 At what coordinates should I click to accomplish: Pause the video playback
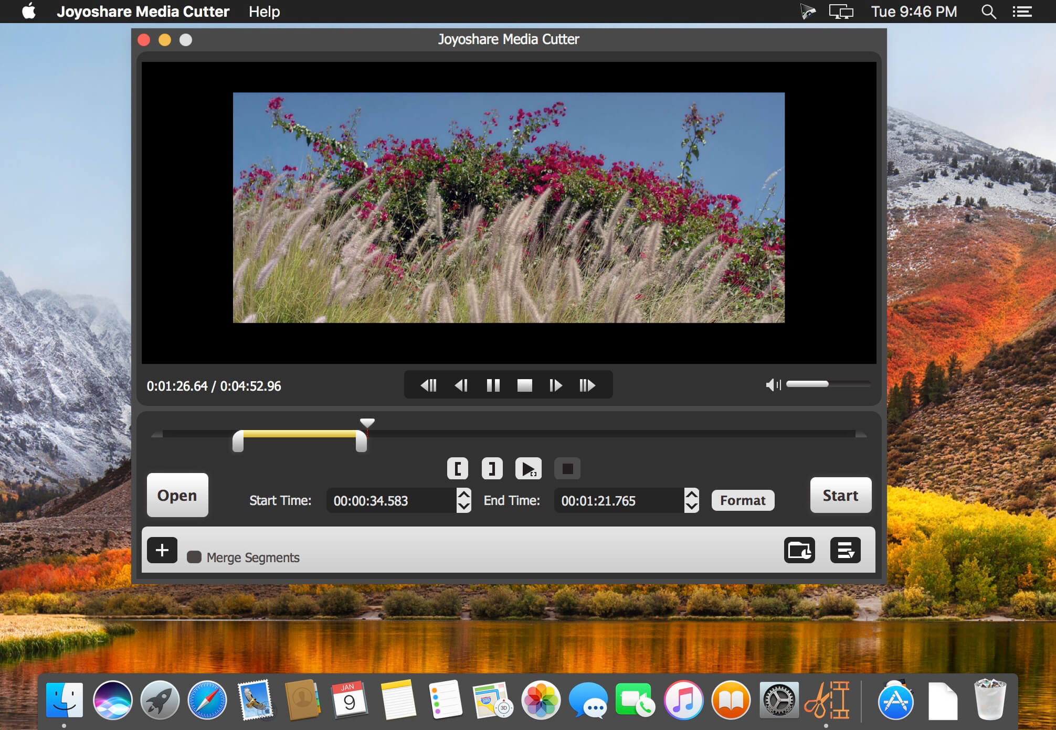coord(493,385)
